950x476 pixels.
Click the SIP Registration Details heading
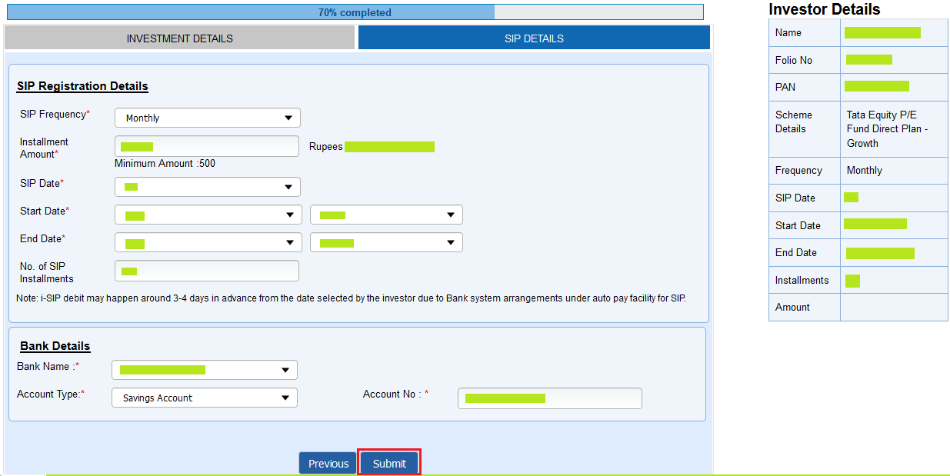point(82,86)
